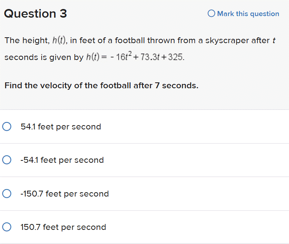289x244 pixels.
Task: Click the words "seconds is given by"
Action: [x=44, y=57]
